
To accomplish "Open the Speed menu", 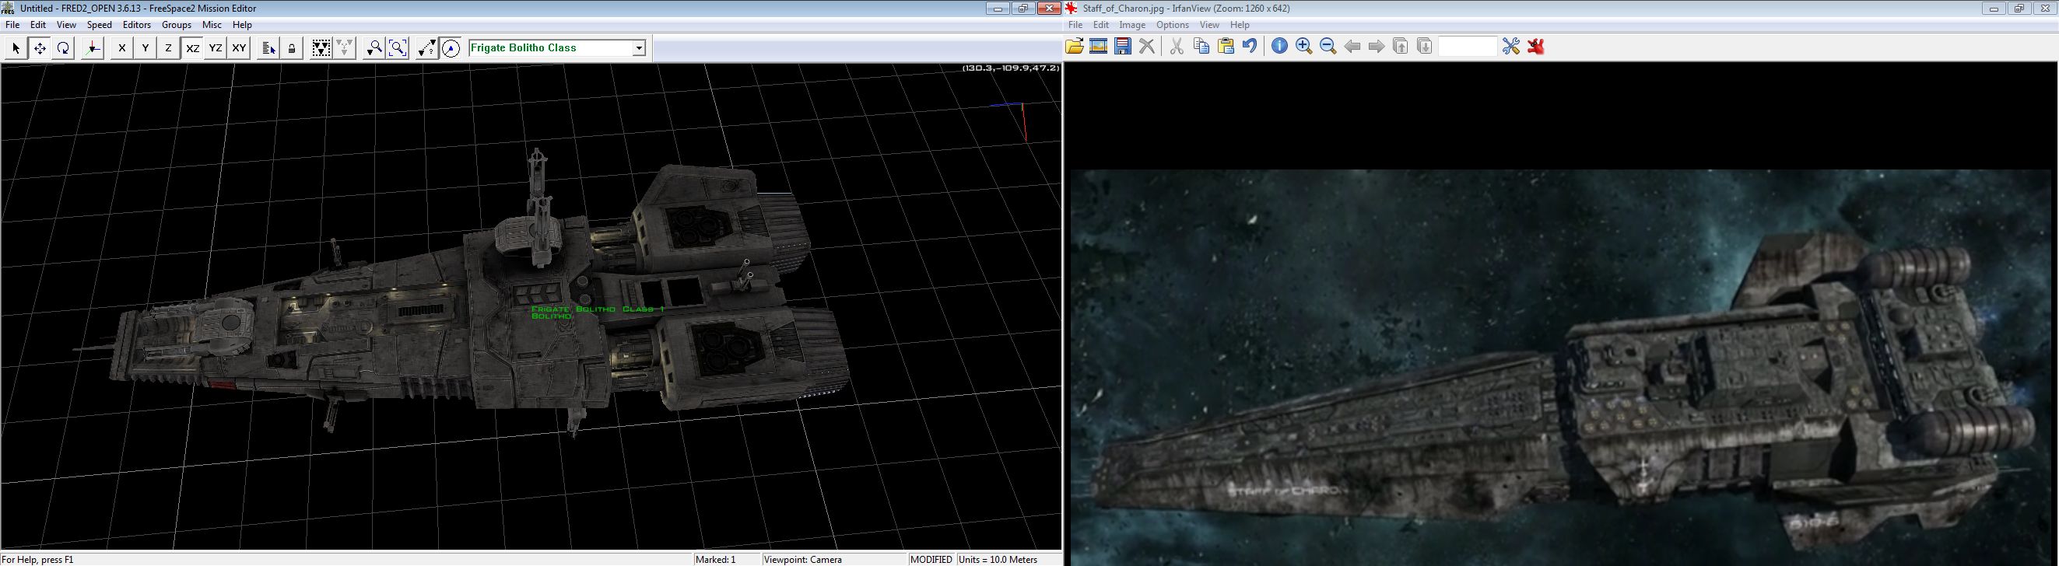I will click(99, 25).
